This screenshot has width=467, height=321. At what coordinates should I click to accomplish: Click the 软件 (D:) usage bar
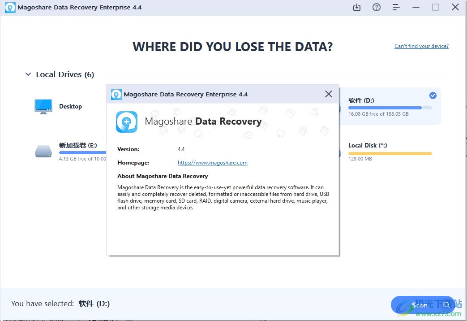[390, 108]
